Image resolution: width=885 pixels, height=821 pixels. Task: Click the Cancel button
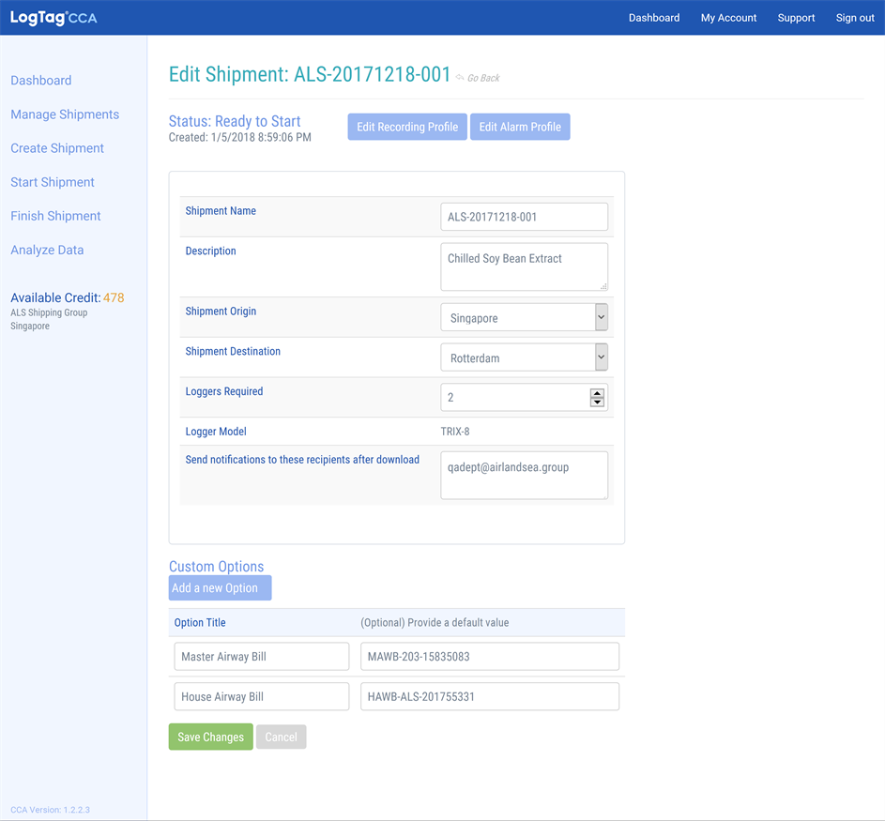pos(281,737)
